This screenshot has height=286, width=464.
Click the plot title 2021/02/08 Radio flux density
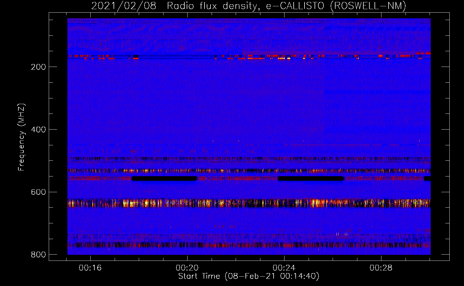(249, 6)
